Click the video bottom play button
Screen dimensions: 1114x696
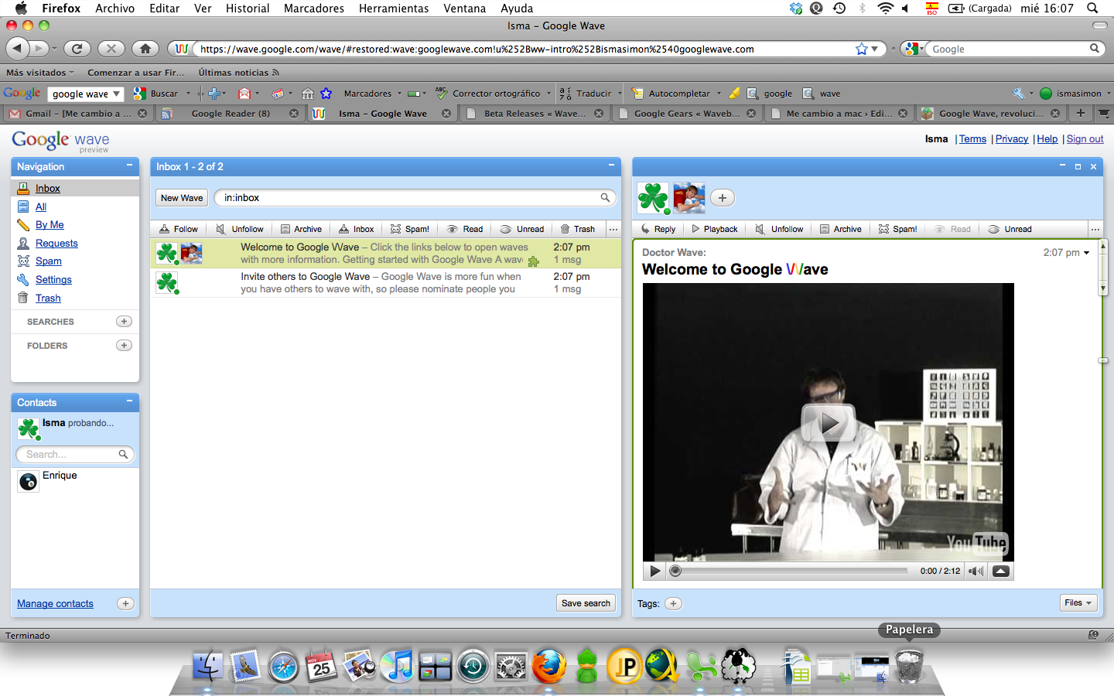[655, 571]
